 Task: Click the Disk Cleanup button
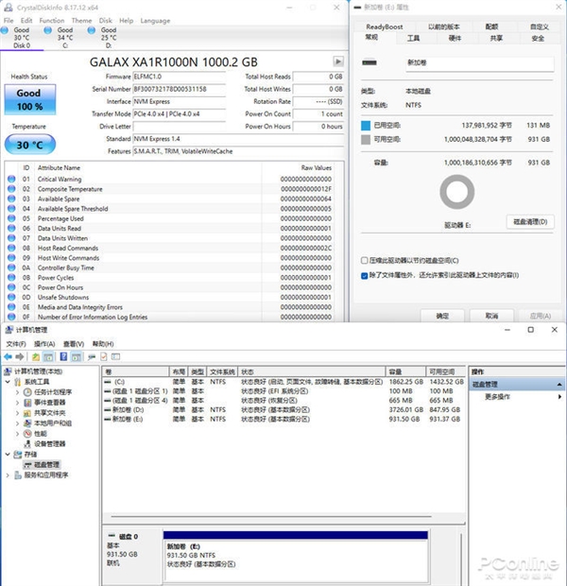530,221
